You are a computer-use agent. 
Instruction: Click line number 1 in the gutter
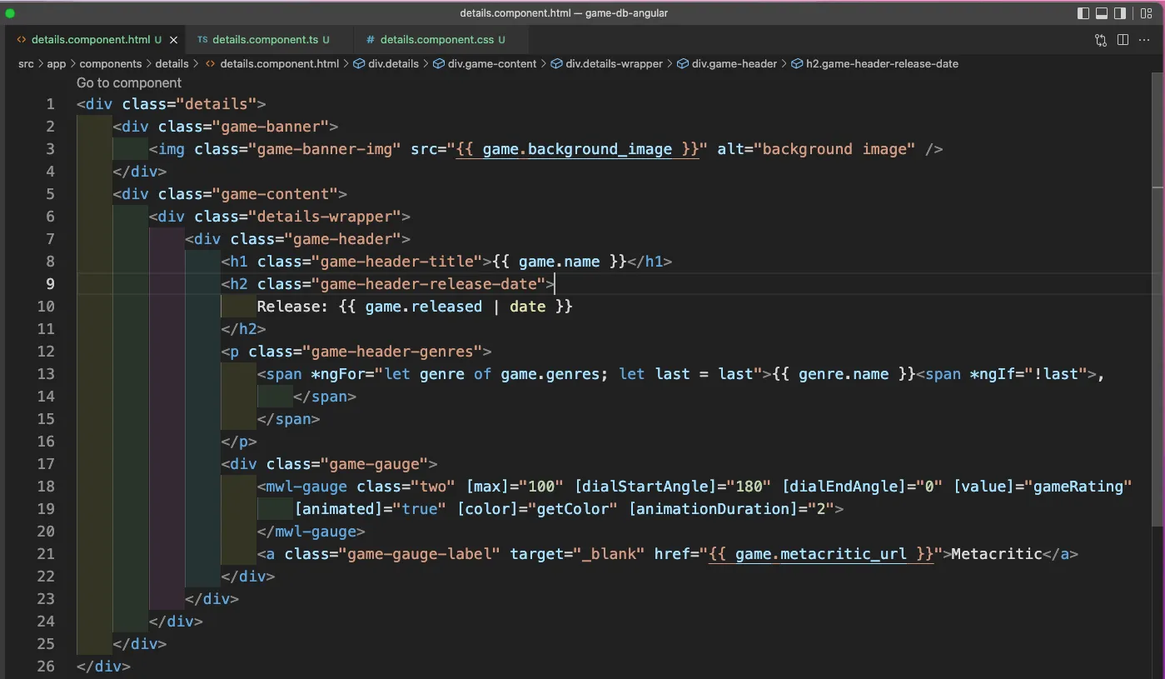point(50,104)
